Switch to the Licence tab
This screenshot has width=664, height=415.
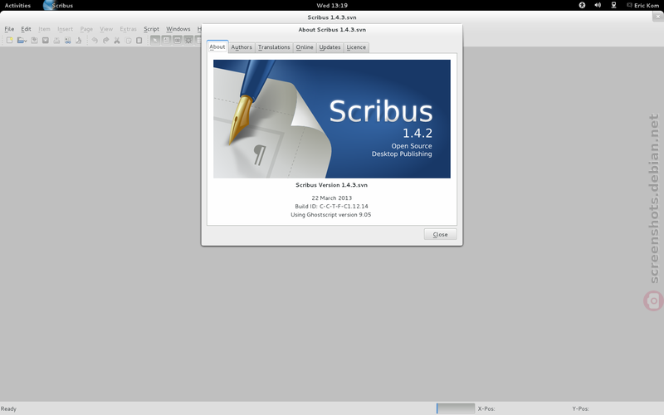point(356,47)
